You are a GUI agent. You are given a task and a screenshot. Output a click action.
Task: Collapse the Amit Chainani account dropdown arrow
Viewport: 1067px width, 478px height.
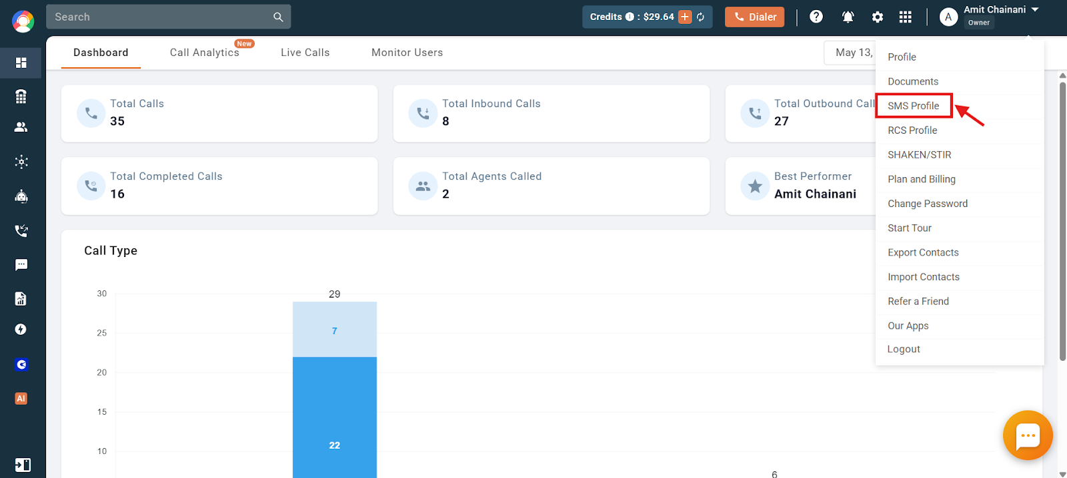[1035, 10]
